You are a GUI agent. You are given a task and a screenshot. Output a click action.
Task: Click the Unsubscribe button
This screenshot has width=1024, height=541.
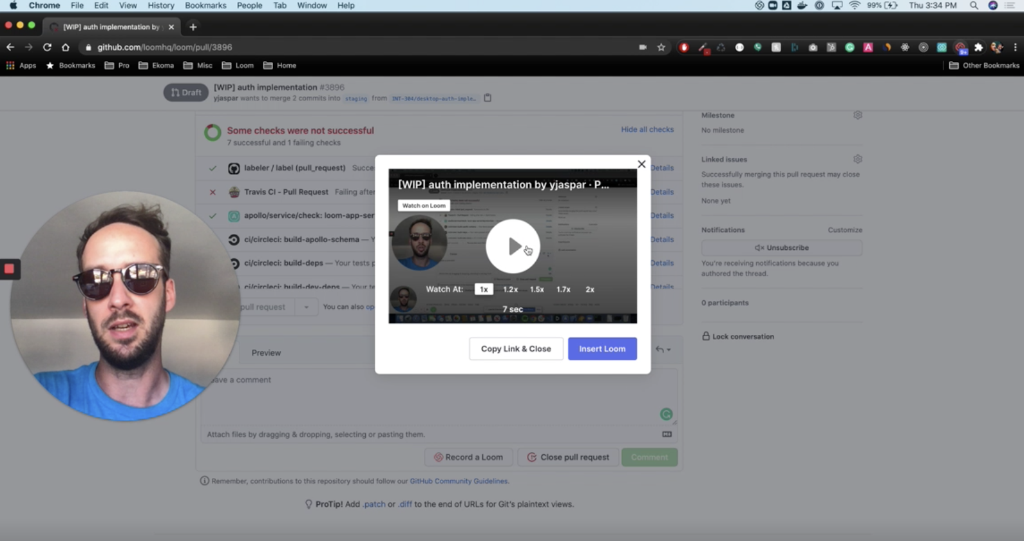[x=781, y=247]
